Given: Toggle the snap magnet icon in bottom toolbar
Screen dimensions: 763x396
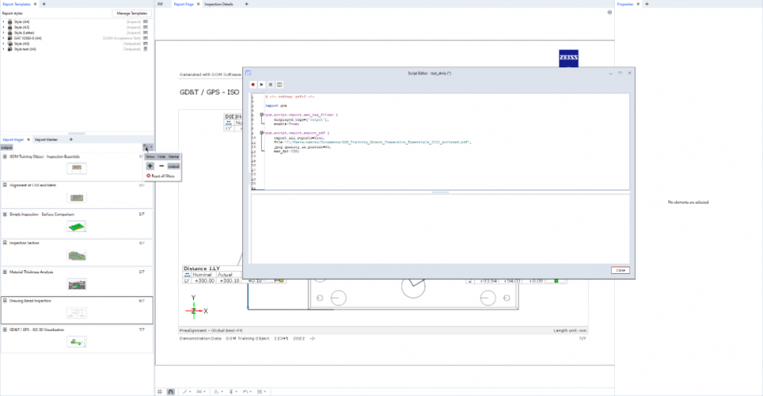Looking at the screenshot, I should click(x=170, y=391).
